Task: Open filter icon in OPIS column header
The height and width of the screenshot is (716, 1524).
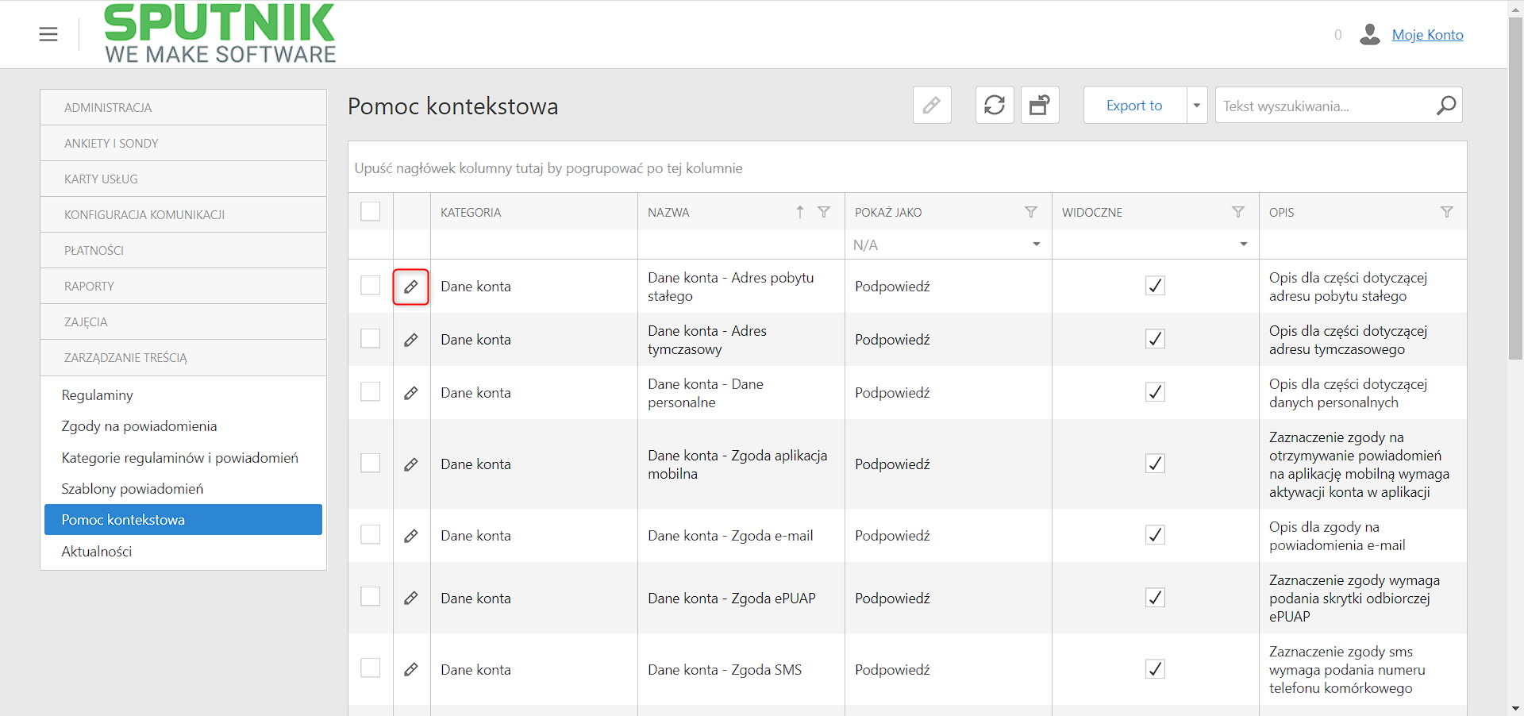Action: pyautogui.click(x=1447, y=212)
